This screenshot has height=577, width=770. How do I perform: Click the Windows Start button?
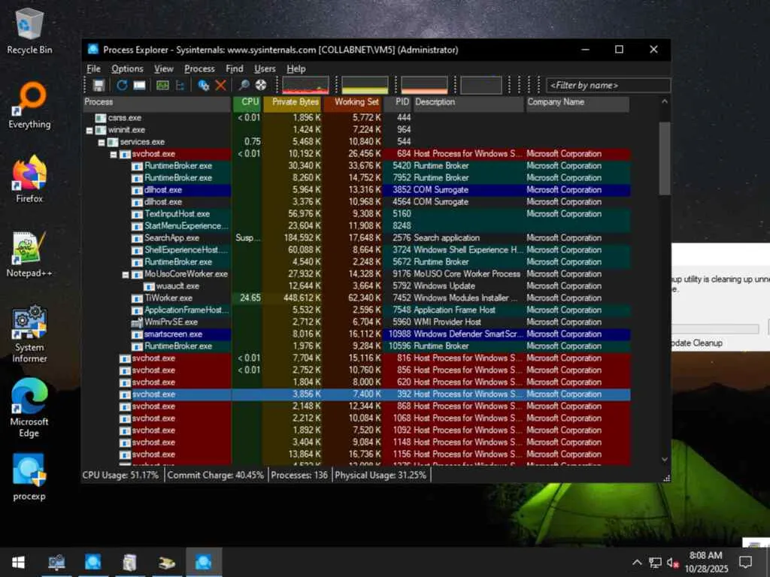click(18, 562)
